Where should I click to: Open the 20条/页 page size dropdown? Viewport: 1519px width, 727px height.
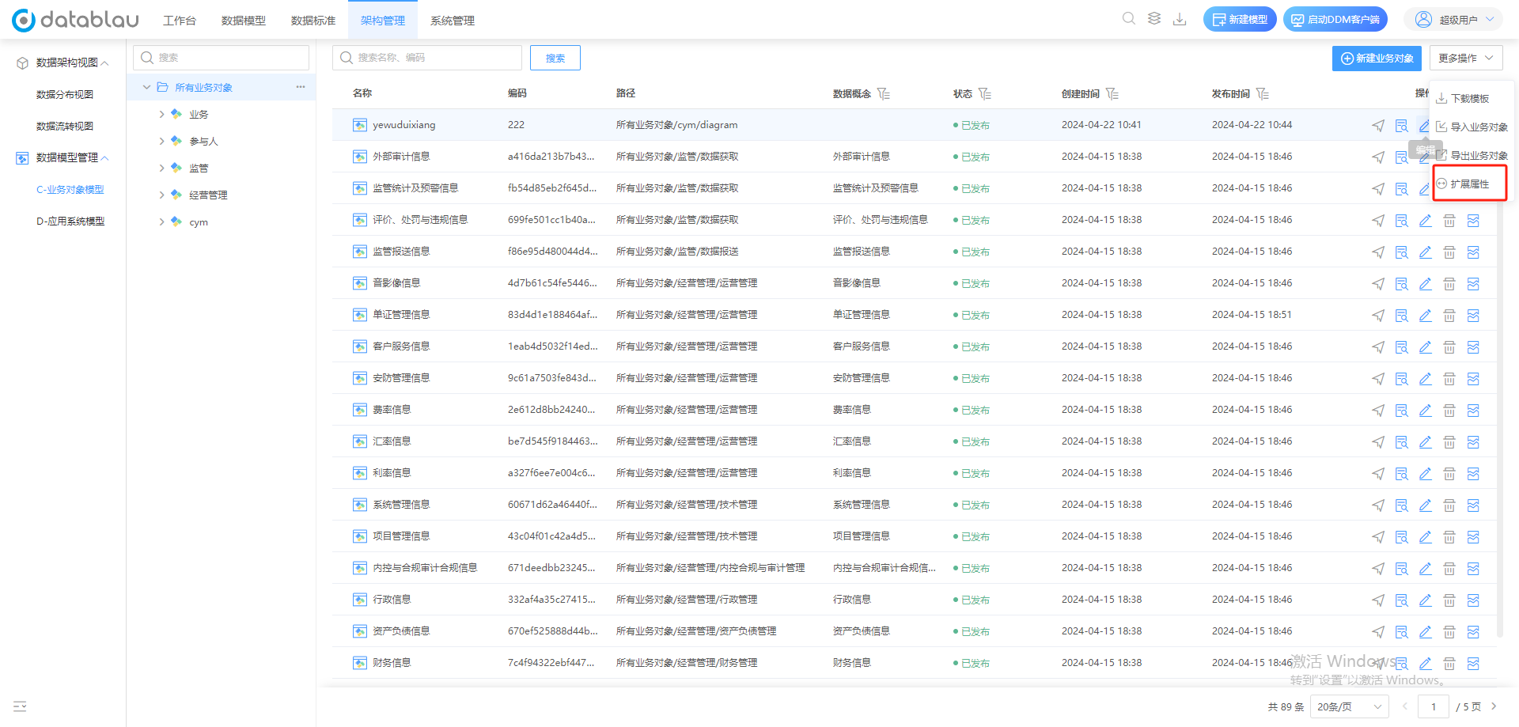[1350, 706]
